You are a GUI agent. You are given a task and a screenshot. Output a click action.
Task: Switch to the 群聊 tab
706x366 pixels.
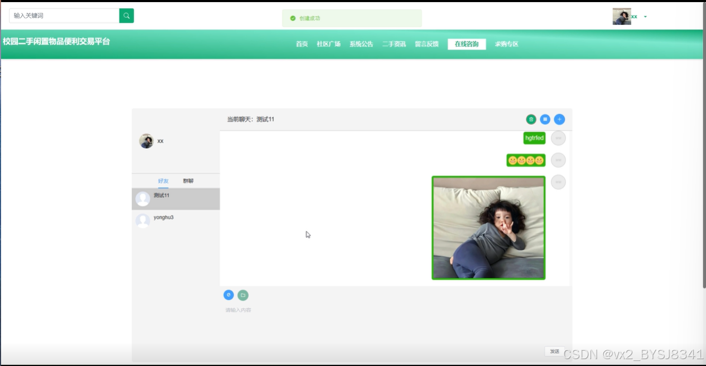coord(189,181)
